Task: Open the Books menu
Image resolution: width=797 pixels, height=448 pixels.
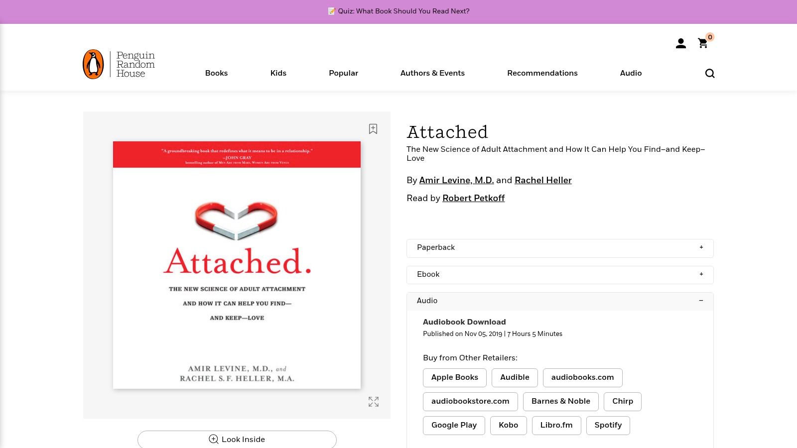Action: [216, 73]
